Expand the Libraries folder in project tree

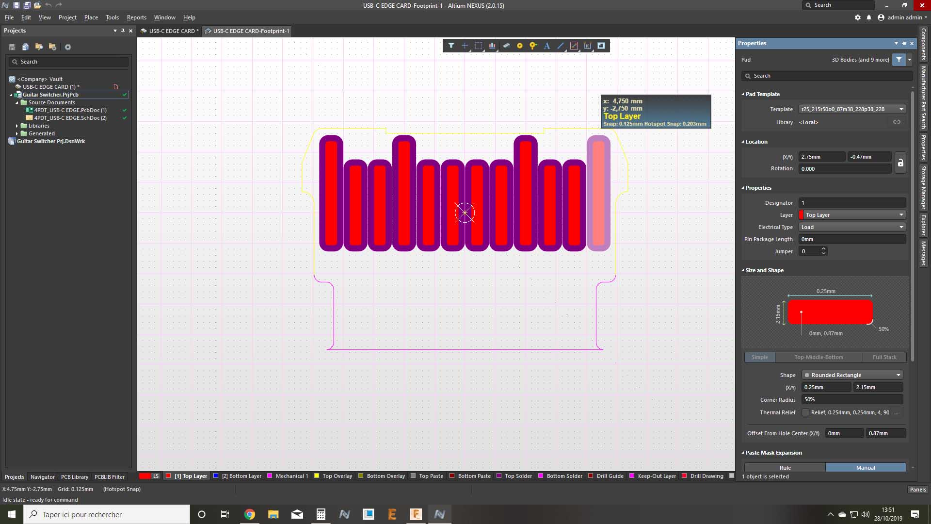click(17, 126)
